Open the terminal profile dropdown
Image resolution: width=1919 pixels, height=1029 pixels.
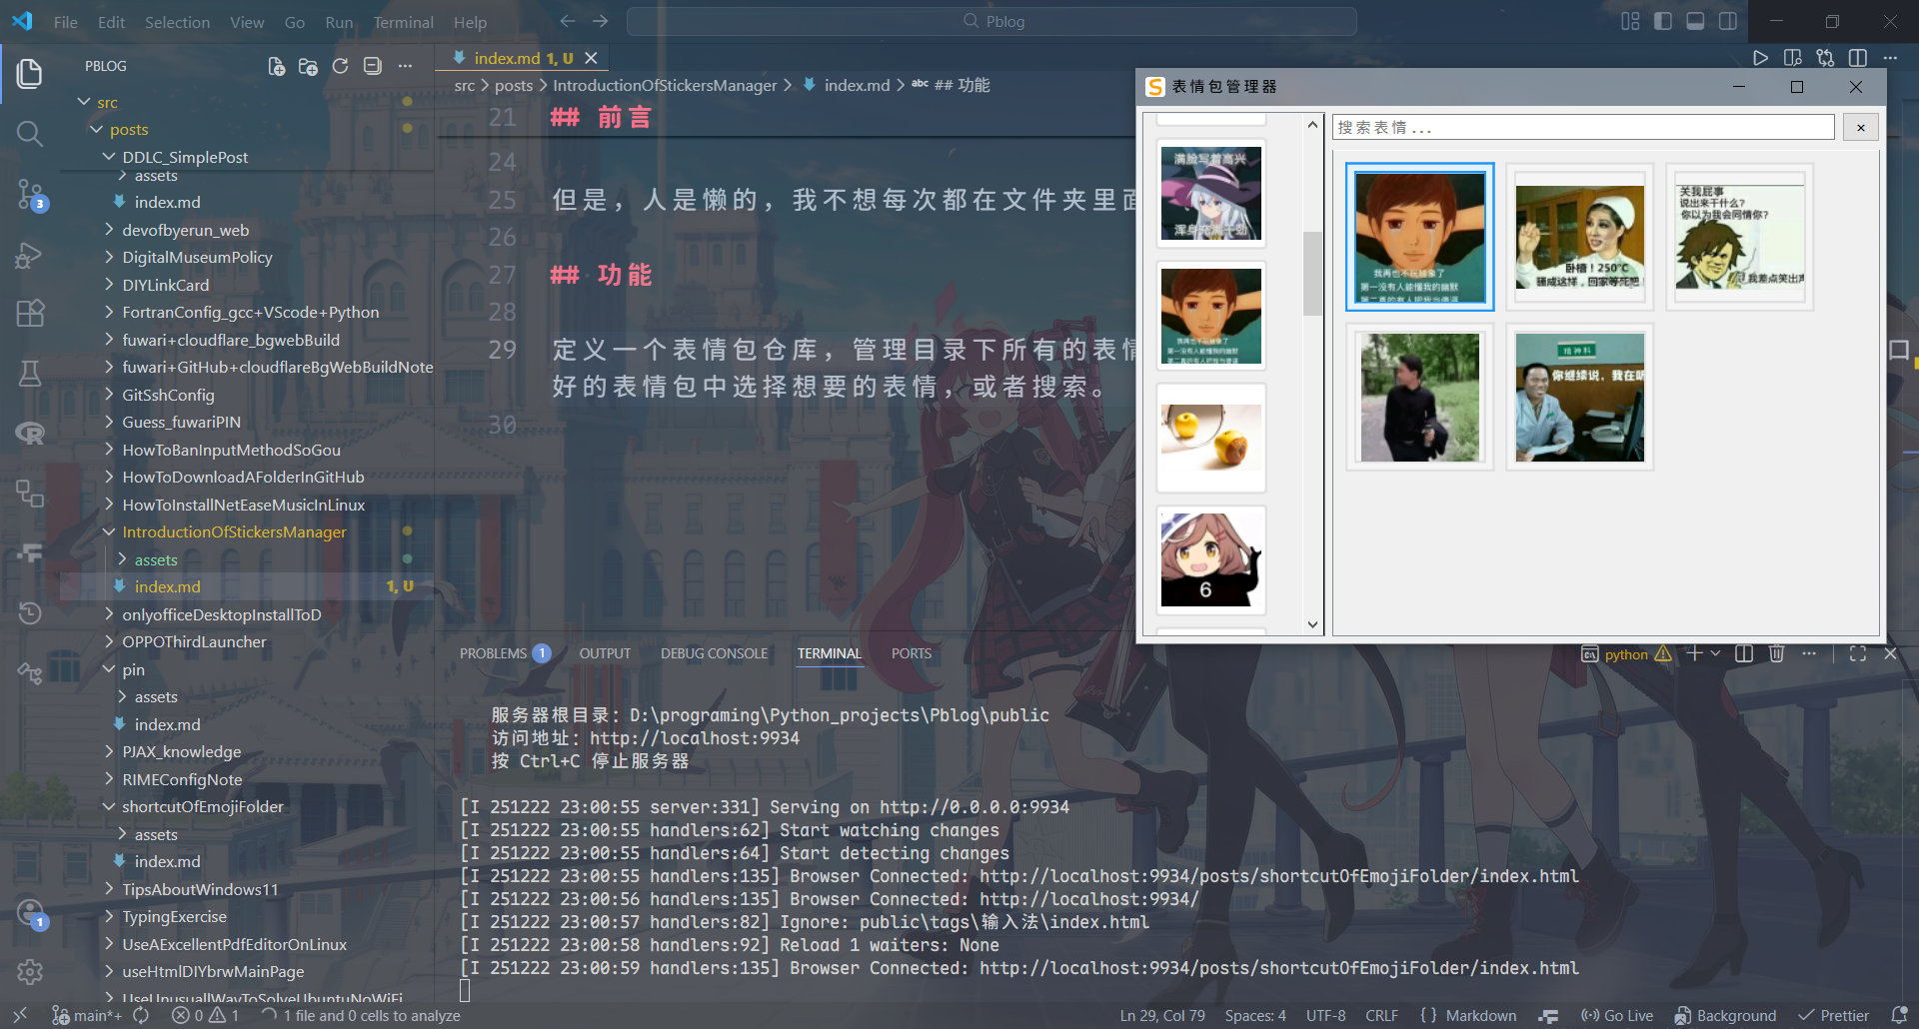click(x=1716, y=653)
